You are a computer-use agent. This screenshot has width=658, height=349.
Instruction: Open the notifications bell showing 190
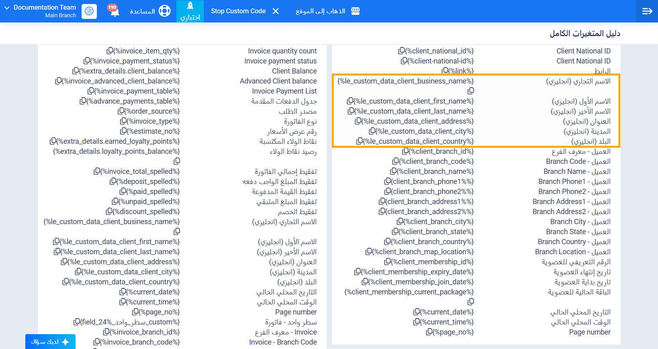(114, 10)
